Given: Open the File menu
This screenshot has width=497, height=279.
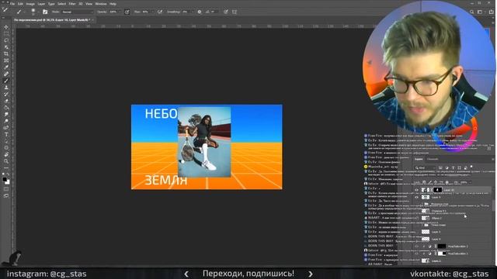Looking at the screenshot, I should [12, 4].
